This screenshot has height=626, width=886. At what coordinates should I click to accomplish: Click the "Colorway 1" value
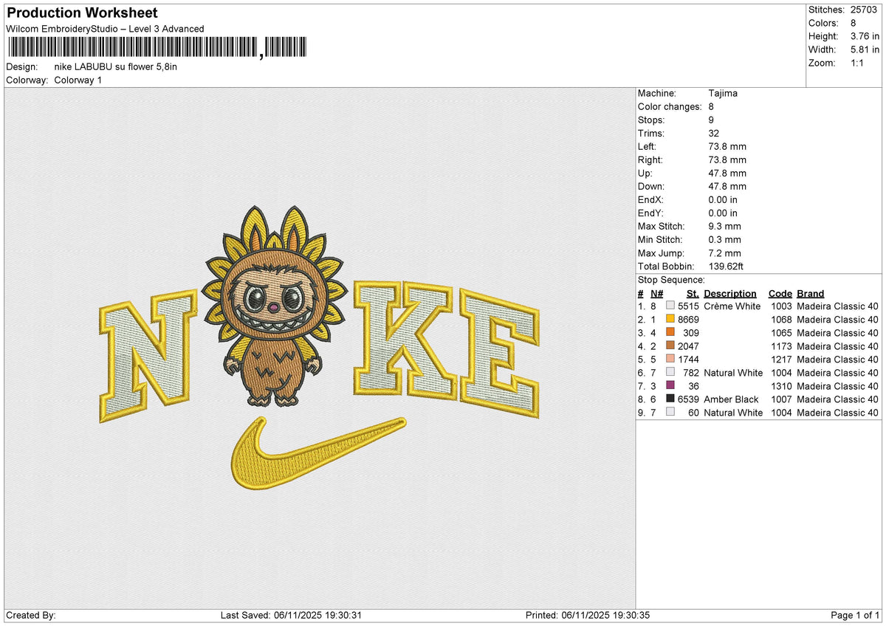[78, 80]
